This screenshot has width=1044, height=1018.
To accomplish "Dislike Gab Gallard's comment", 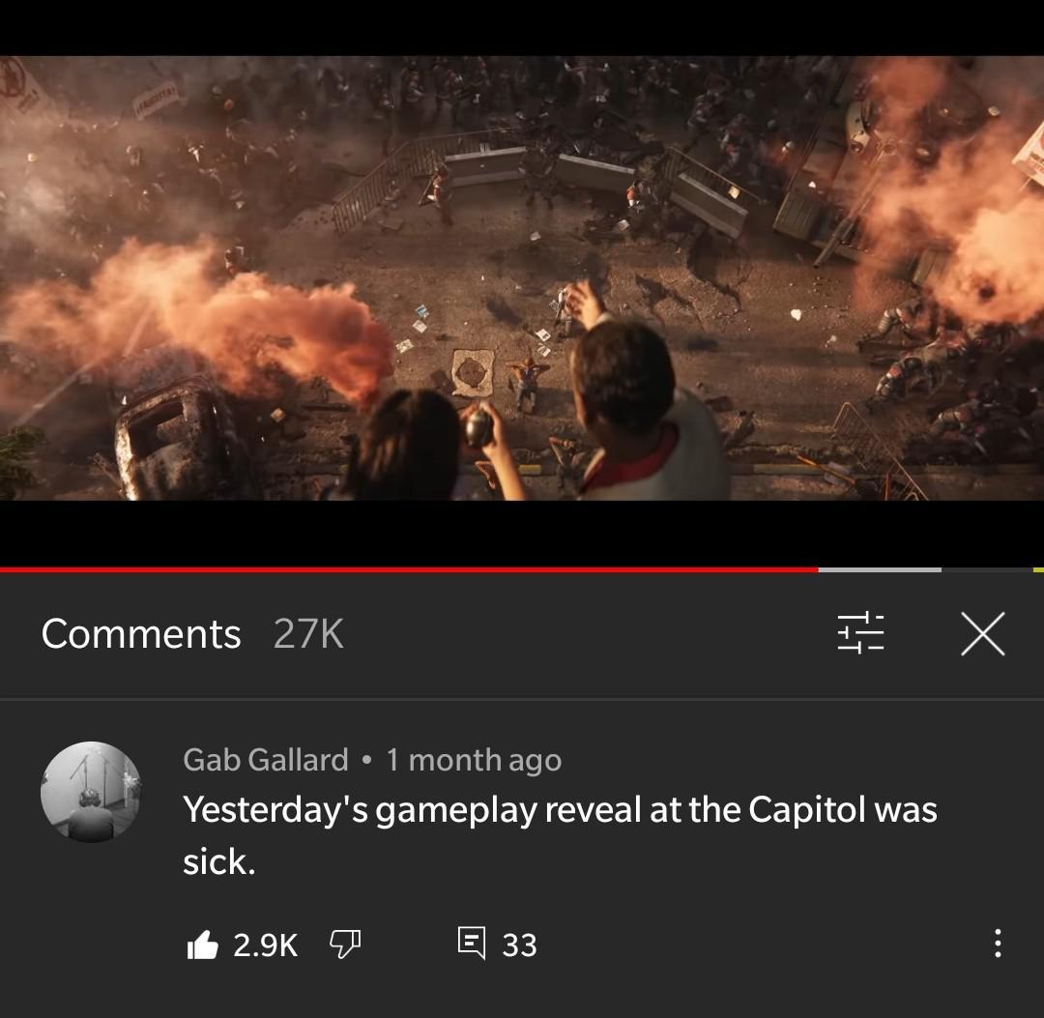I will click(345, 945).
